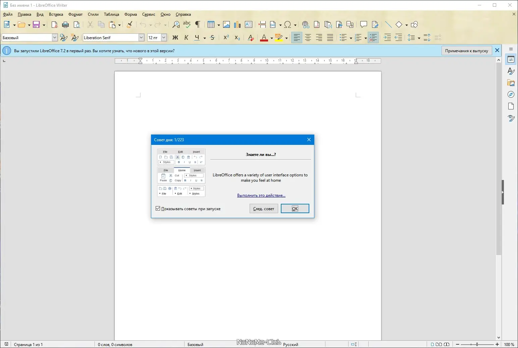This screenshot has width=518, height=348.
Task: Toggle bold formatting (Ж)
Action: point(175,38)
